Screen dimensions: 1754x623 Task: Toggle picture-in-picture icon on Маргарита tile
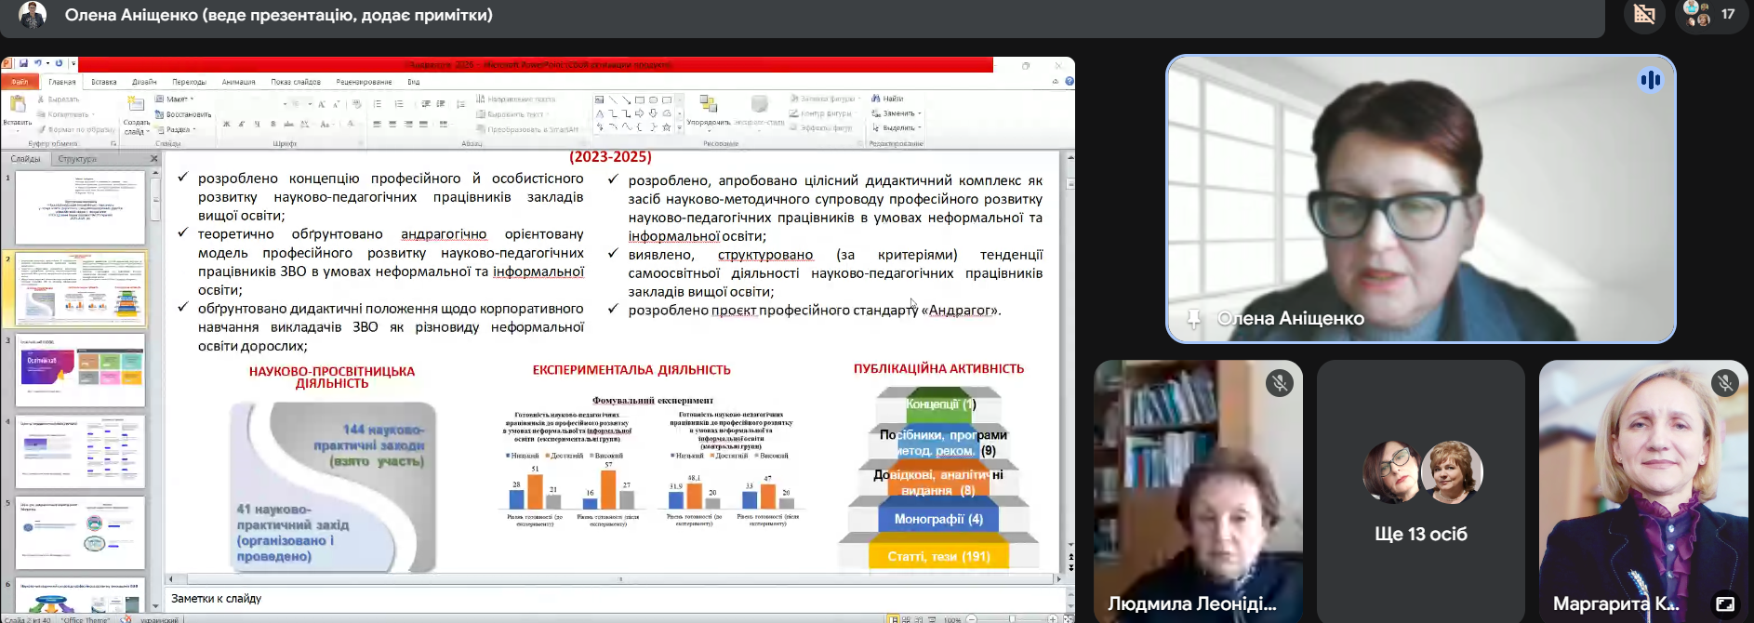pos(1725,603)
